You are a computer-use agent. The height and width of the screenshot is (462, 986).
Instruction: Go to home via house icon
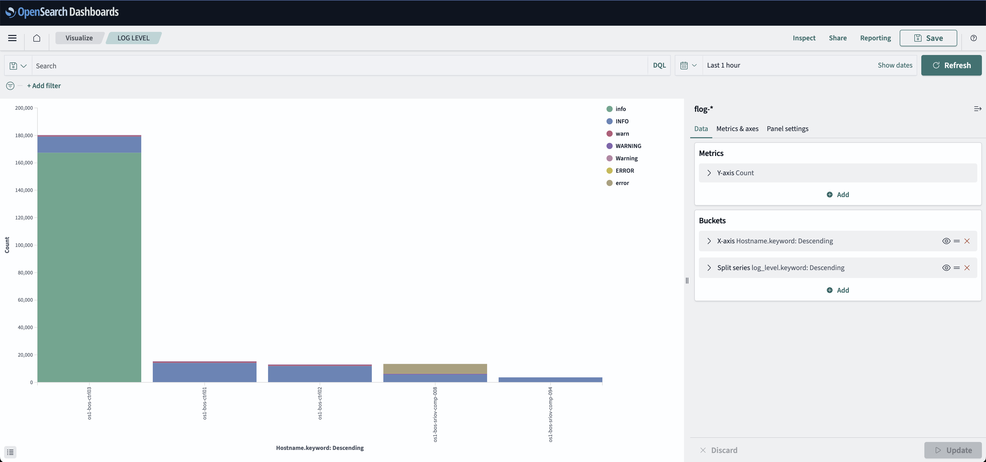(37, 38)
